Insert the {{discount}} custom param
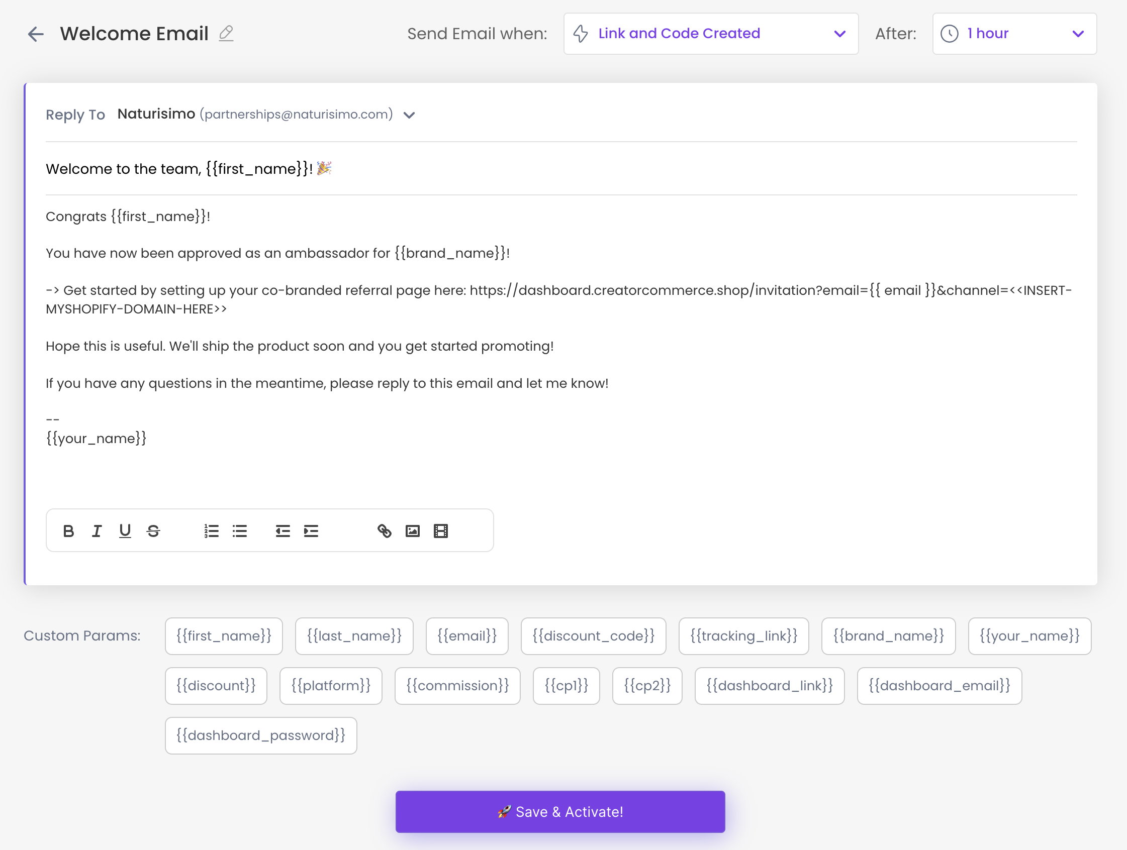Screen dimensions: 1127x850 216,686
